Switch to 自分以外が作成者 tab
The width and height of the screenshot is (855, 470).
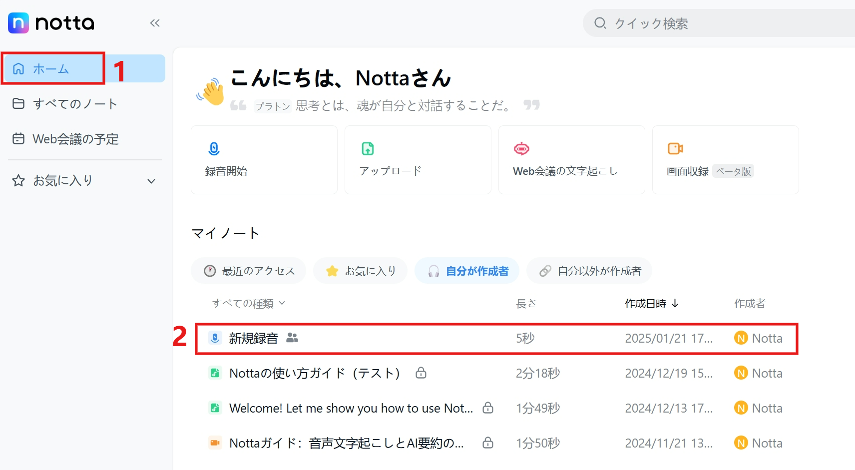coord(589,271)
